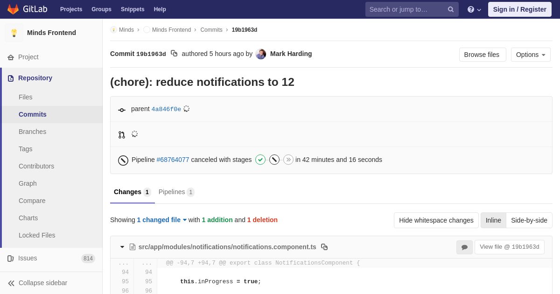Open the skipped pipeline stage icon
The height and width of the screenshot is (294, 560).
(288, 160)
